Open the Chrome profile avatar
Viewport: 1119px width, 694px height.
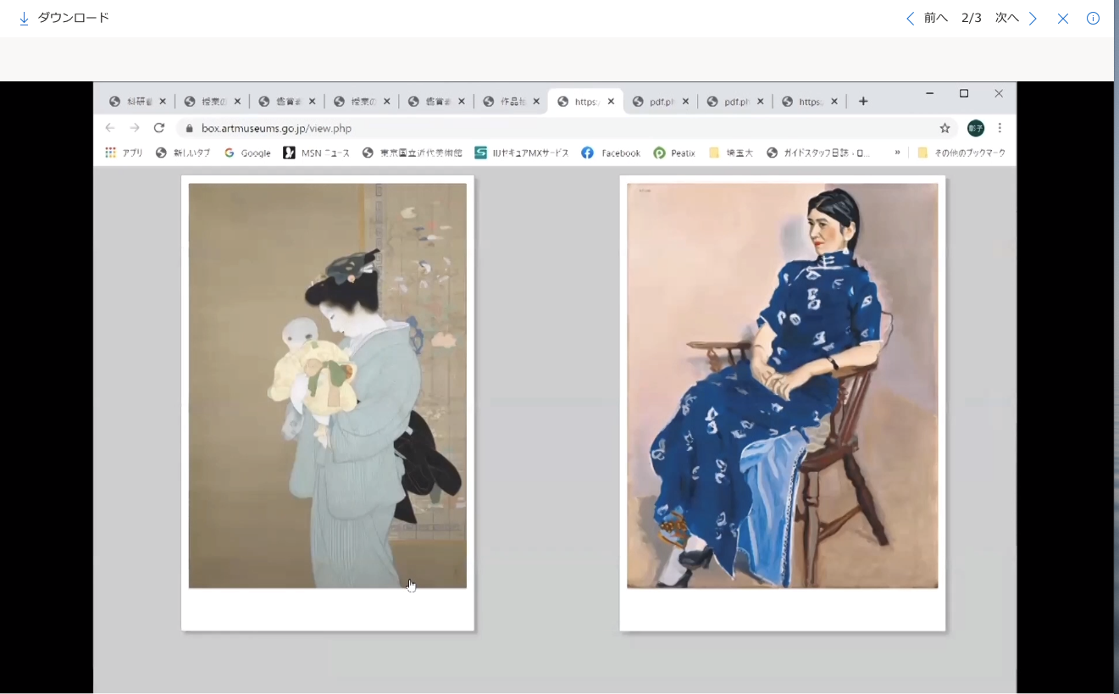point(976,128)
